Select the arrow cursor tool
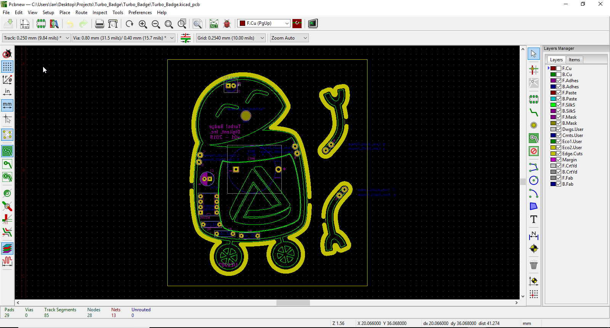This screenshot has width=610, height=328. coord(534,54)
